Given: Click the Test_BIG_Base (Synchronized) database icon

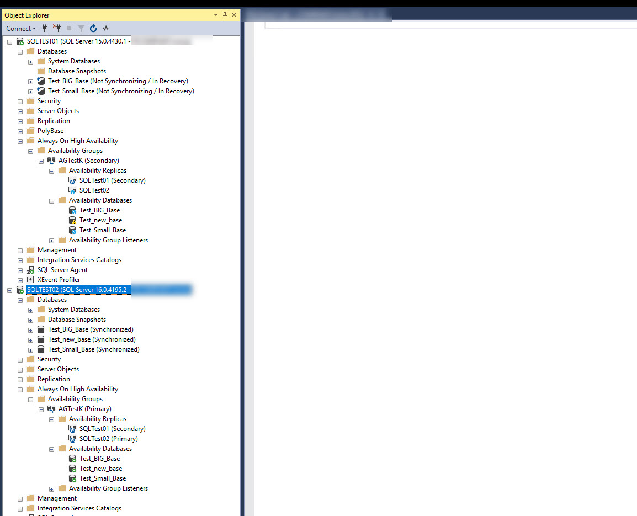Looking at the screenshot, I should [x=41, y=329].
